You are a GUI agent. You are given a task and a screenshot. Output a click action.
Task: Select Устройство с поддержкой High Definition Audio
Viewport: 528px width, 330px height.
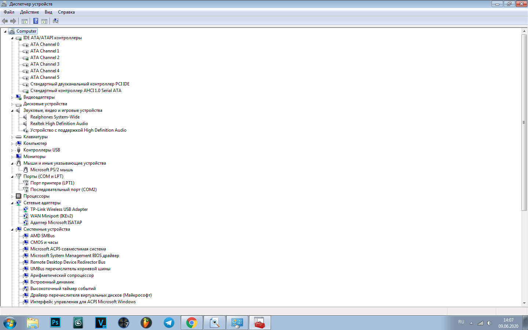pyautogui.click(x=78, y=130)
